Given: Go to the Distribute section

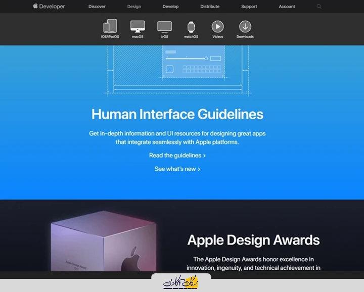Looking at the screenshot, I should [210, 7].
